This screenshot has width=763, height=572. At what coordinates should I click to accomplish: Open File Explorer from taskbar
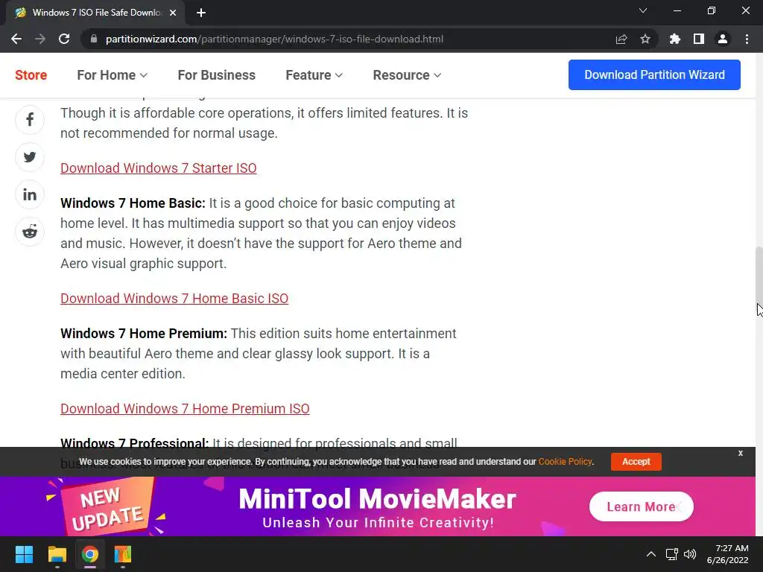click(57, 554)
